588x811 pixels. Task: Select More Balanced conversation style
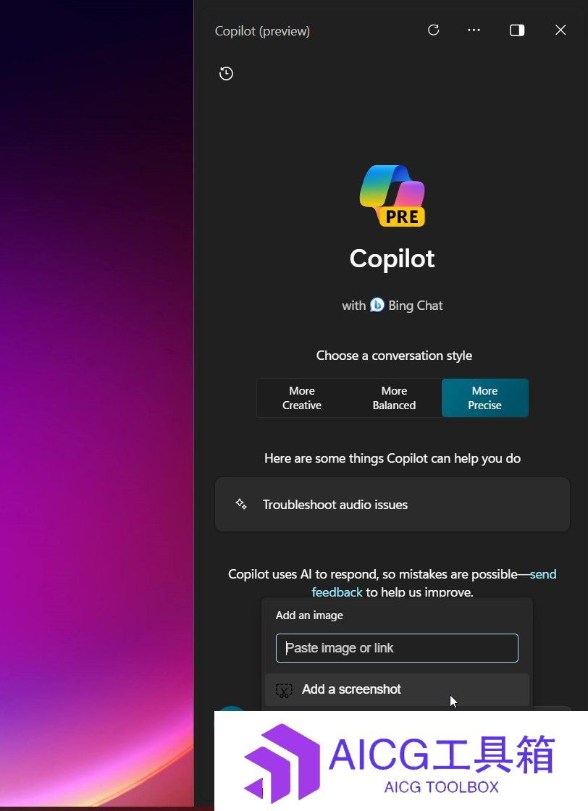click(394, 398)
